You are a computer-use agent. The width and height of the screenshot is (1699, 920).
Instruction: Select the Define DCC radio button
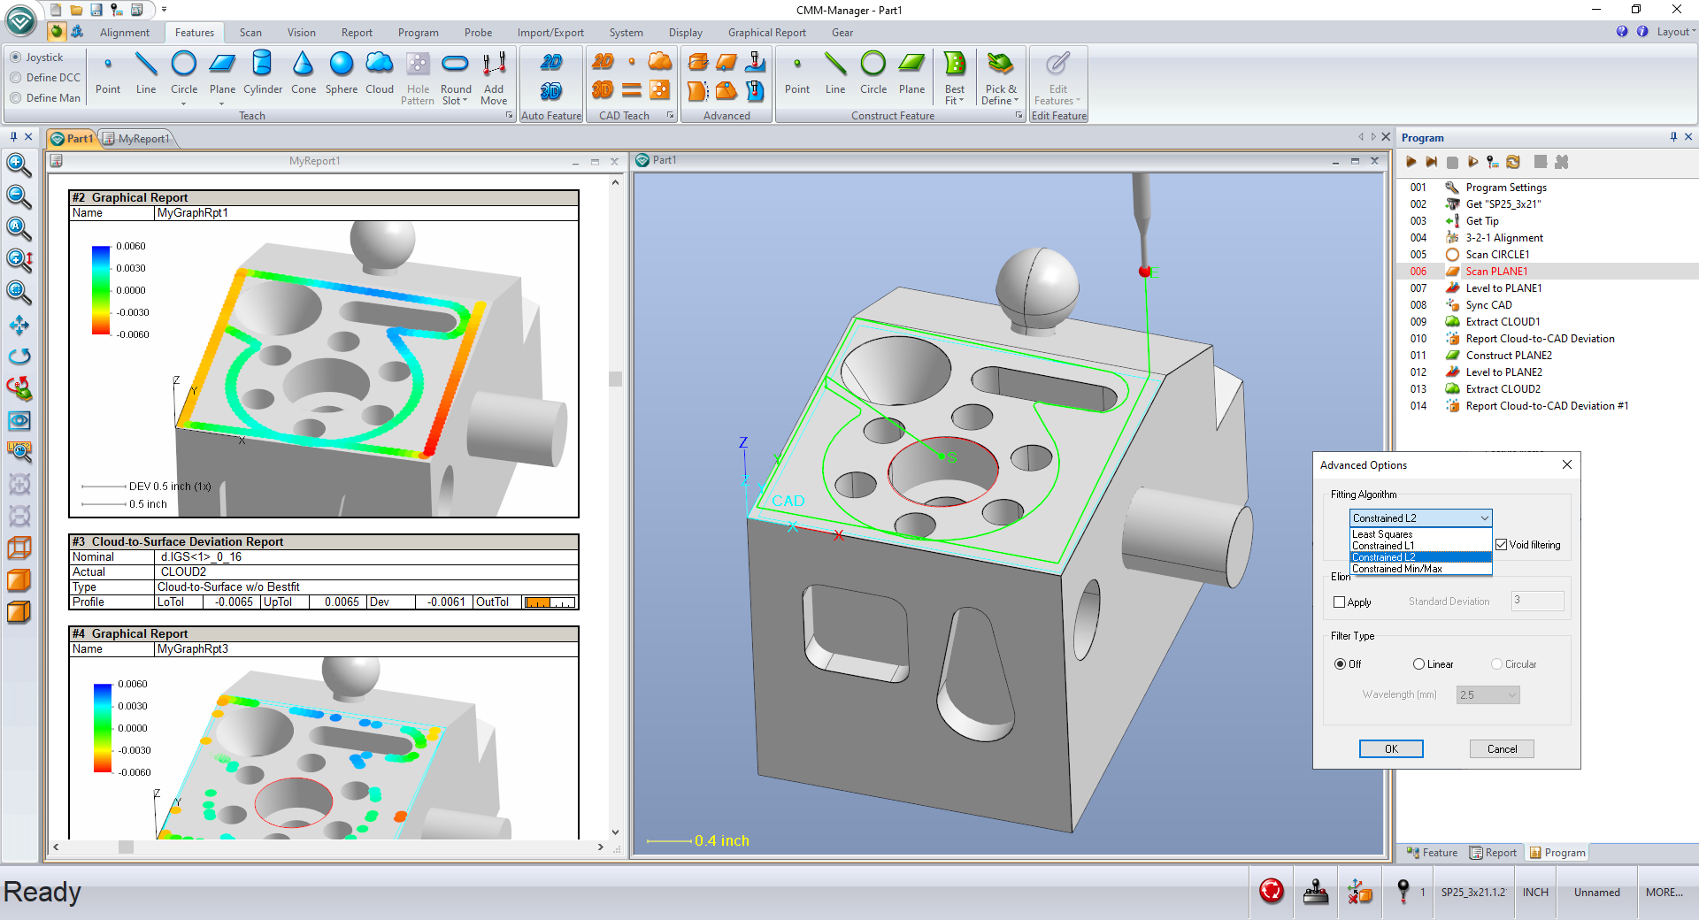(x=15, y=78)
